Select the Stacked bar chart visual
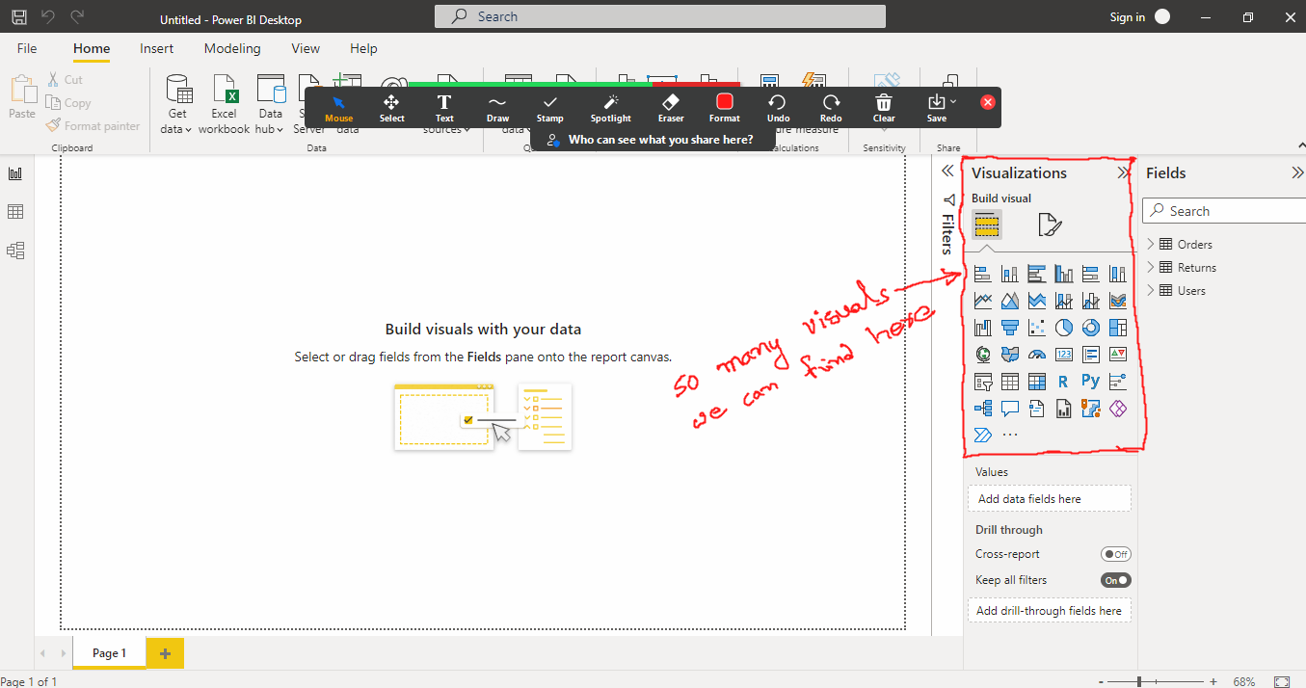The image size is (1306, 688). [982, 275]
